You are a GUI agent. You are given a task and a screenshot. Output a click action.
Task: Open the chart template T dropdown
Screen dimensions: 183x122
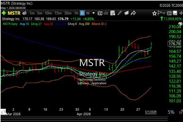pos(100,13)
